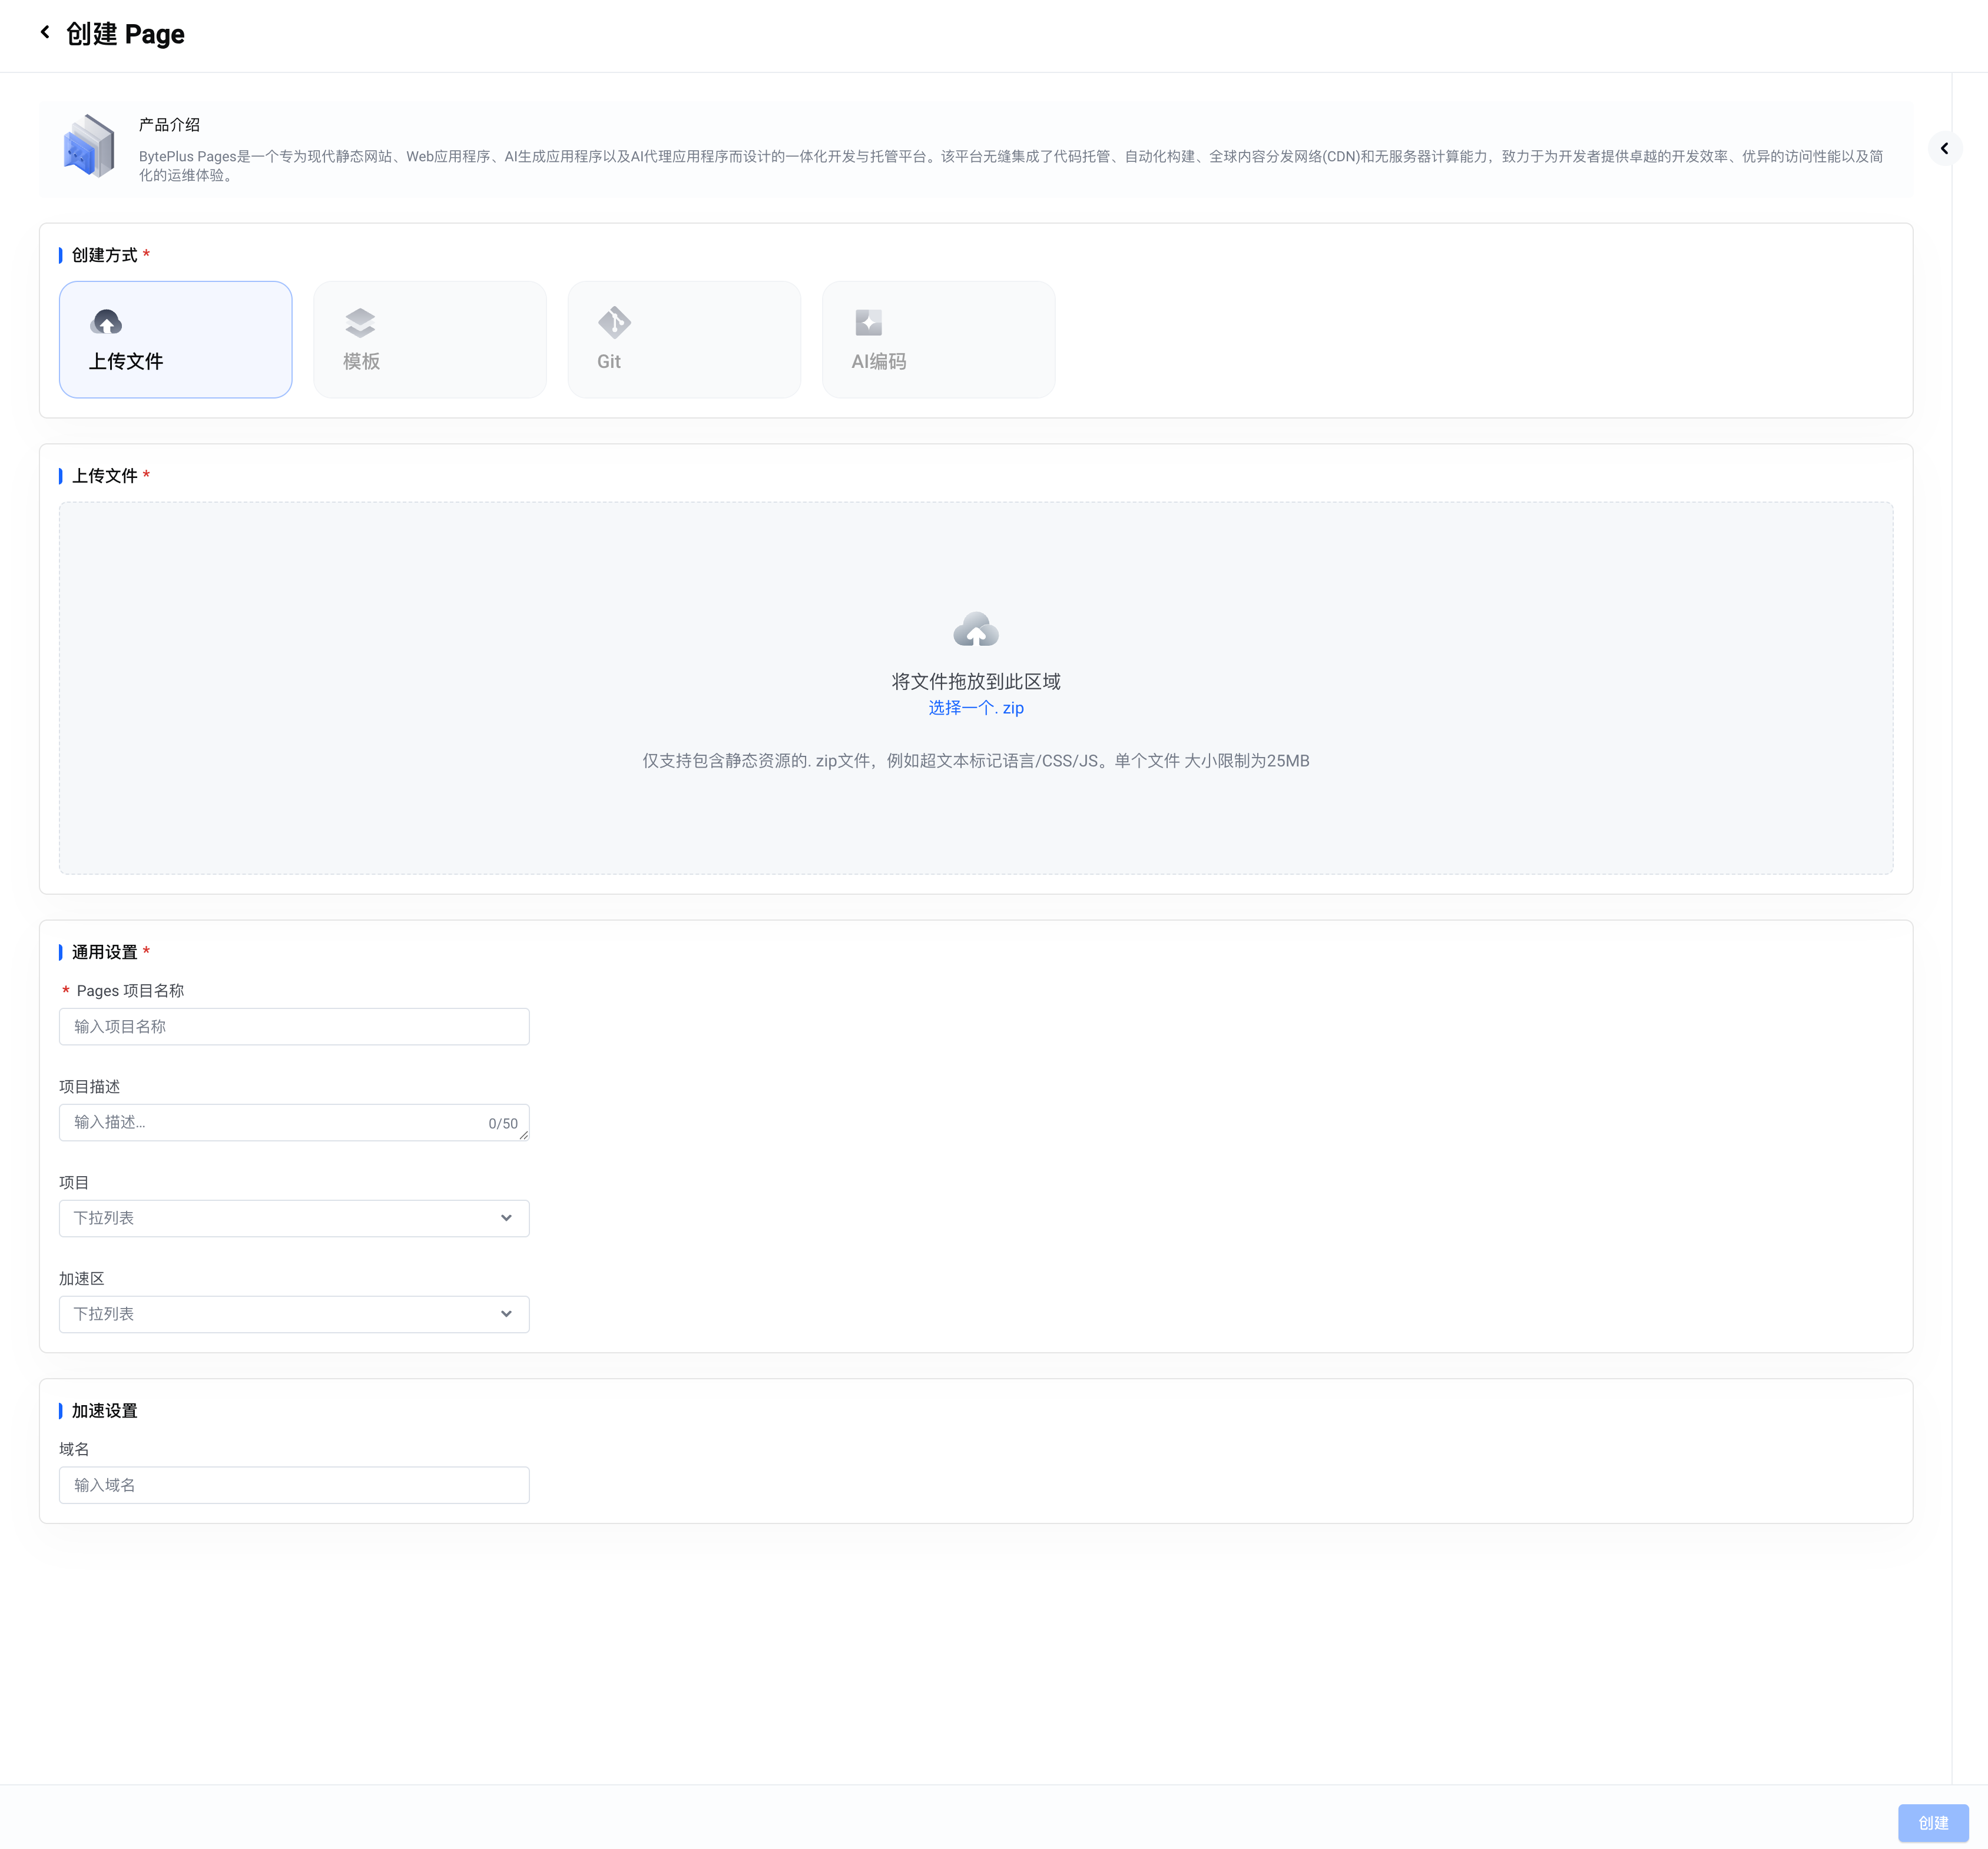Click the AI sparkle icon in AI编码 card

click(868, 322)
